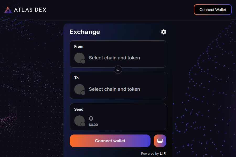Click the Atlas DEX triangle logo
This screenshot has height=157, width=236.
7,10
